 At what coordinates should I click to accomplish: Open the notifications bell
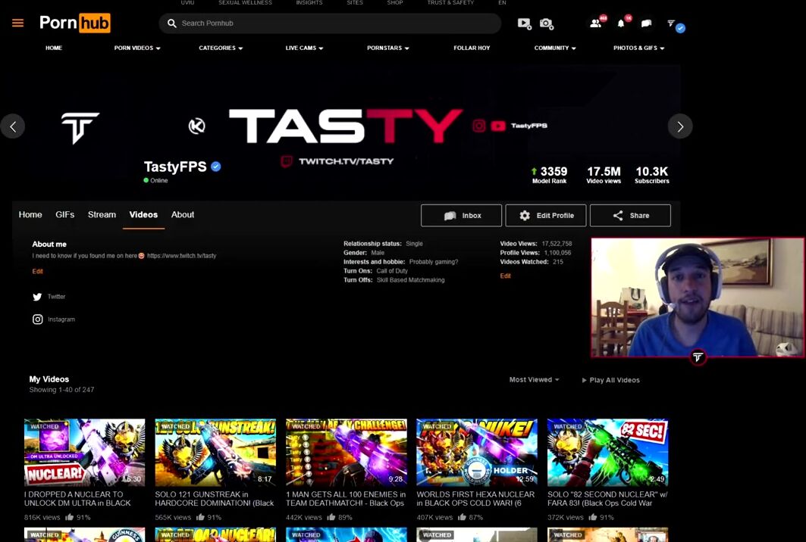[x=621, y=23]
